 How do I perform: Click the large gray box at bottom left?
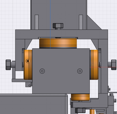click(x=33, y=104)
